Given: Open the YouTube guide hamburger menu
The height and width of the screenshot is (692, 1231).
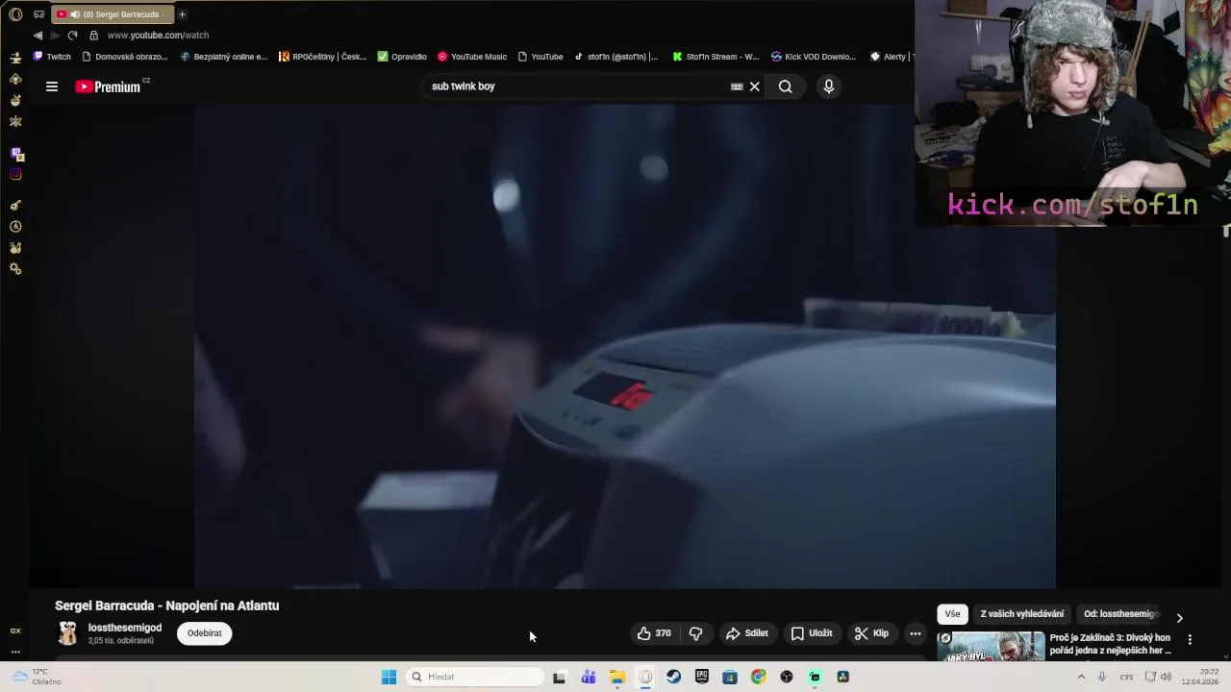Looking at the screenshot, I should pyautogui.click(x=52, y=86).
